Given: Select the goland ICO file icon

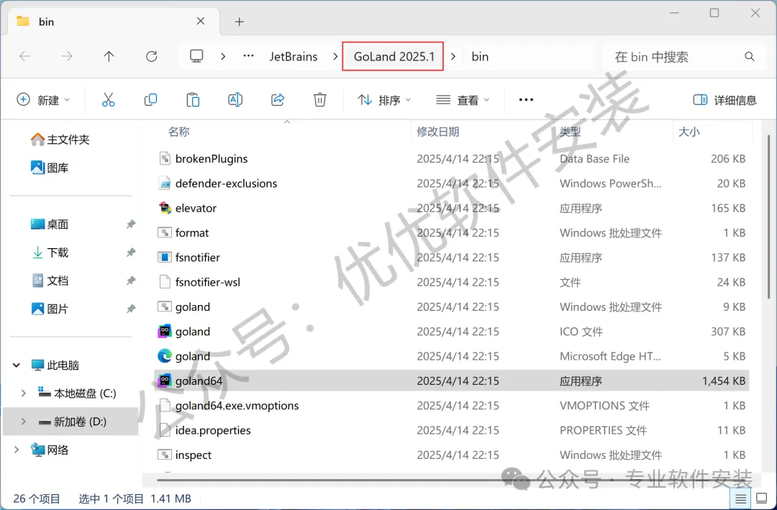Looking at the screenshot, I should tap(165, 331).
